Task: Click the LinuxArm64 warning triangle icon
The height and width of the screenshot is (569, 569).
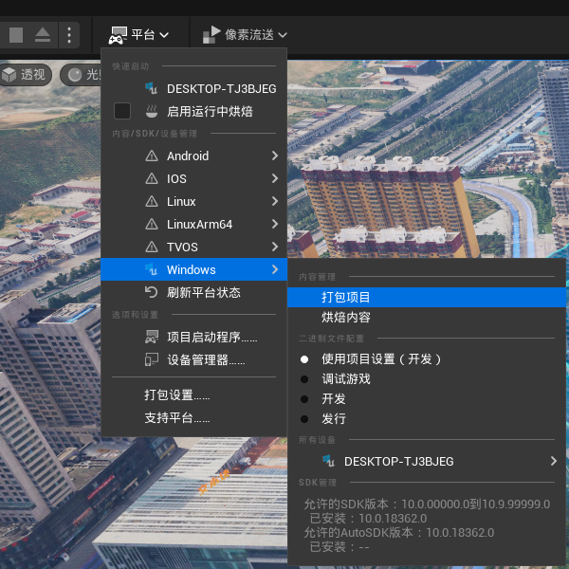Action: [x=152, y=224]
